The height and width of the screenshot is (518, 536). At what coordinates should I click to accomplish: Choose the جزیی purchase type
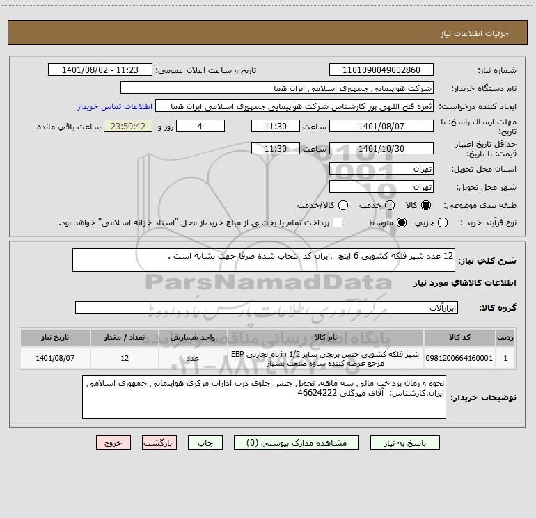[443, 223]
